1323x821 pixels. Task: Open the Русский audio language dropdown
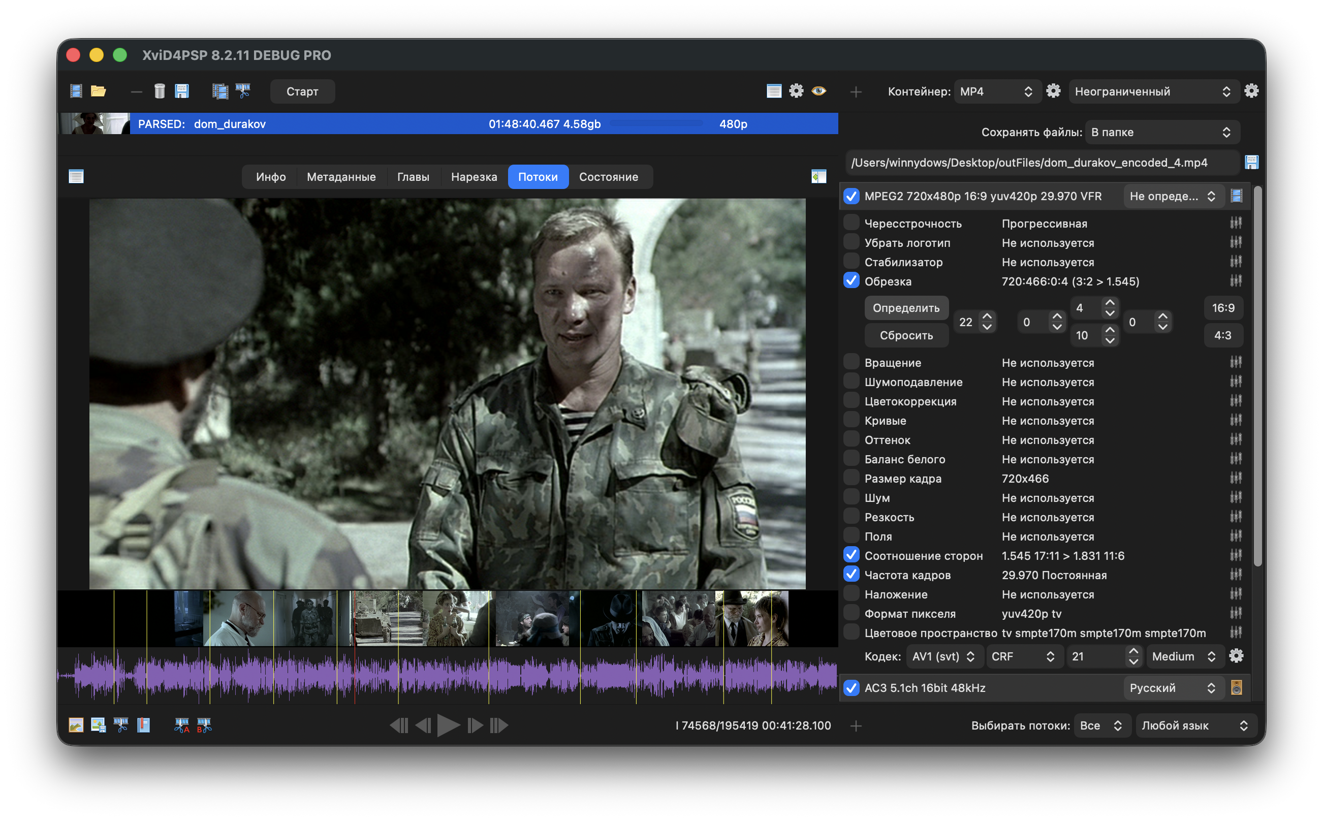point(1173,688)
